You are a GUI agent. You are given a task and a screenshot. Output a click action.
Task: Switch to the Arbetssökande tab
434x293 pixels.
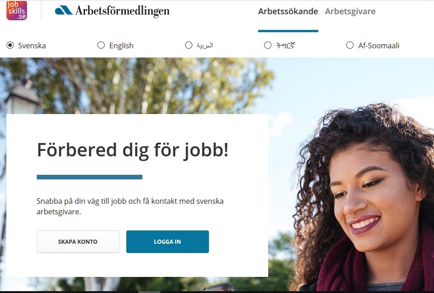(288, 11)
